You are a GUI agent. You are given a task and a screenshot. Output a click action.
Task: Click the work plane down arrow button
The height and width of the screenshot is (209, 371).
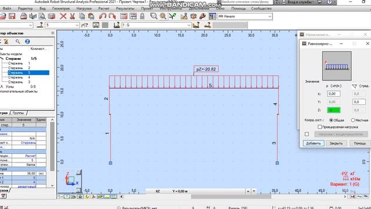(x=254, y=191)
